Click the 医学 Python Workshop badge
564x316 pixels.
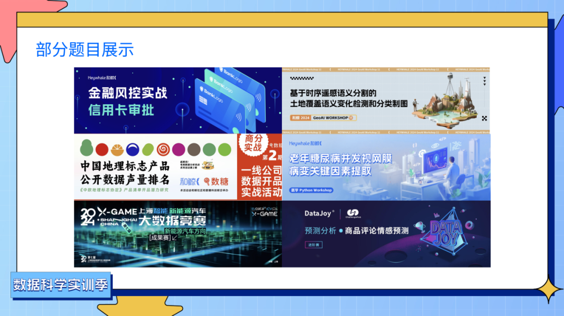[x=311, y=190]
